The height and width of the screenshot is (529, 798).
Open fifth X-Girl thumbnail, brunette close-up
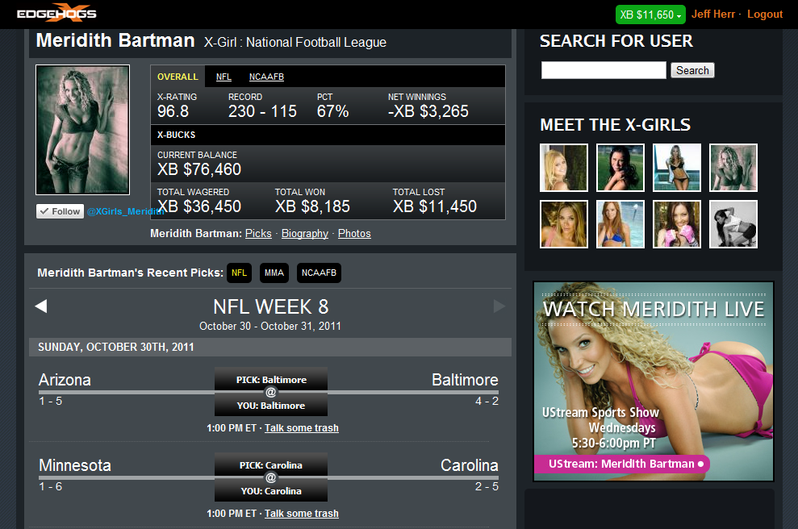pyautogui.click(x=564, y=224)
